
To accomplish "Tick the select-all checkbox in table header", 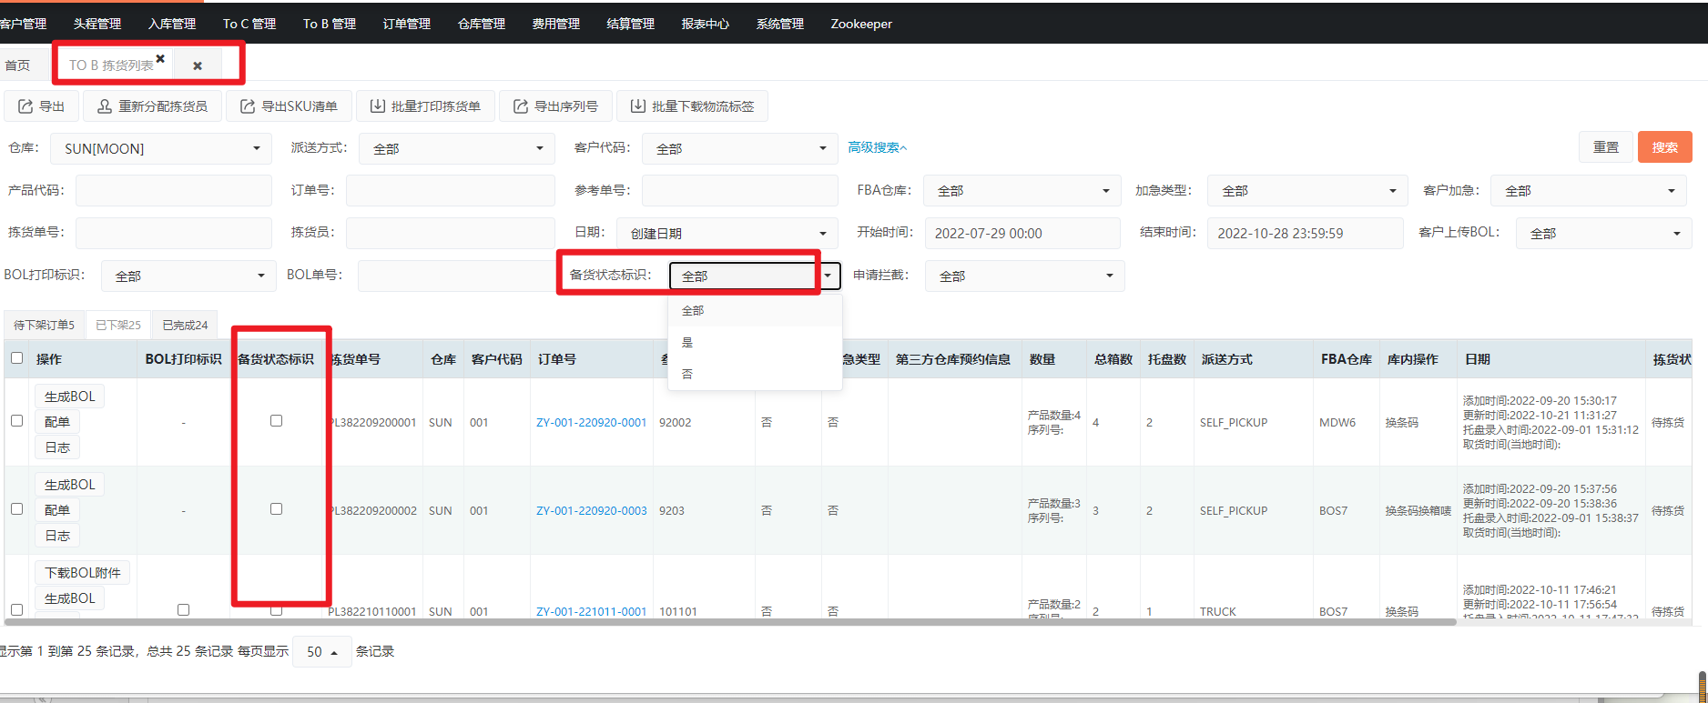I will [16, 358].
